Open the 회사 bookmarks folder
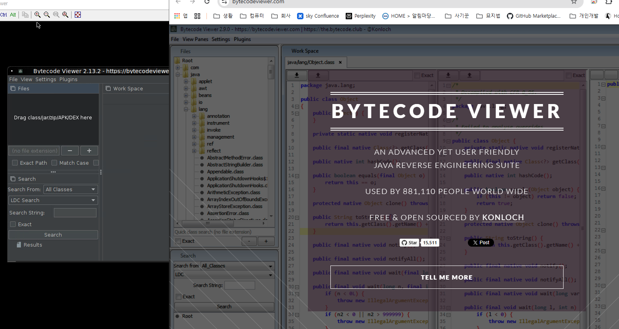 (x=281, y=16)
